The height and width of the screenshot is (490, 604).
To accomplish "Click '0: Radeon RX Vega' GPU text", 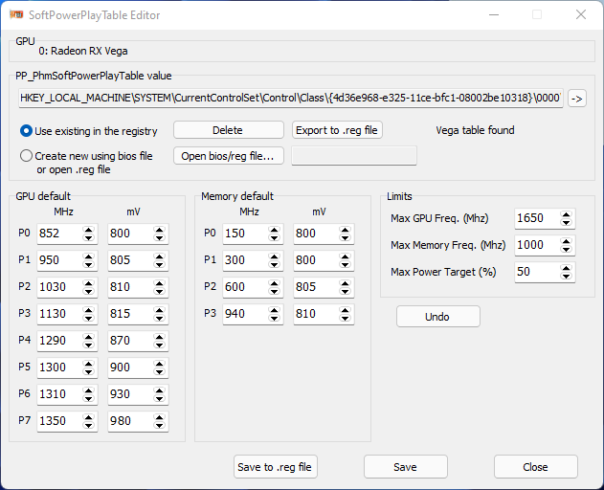I will (x=83, y=51).
